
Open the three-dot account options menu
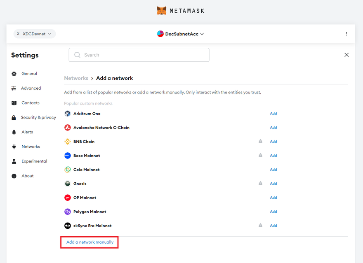point(346,34)
